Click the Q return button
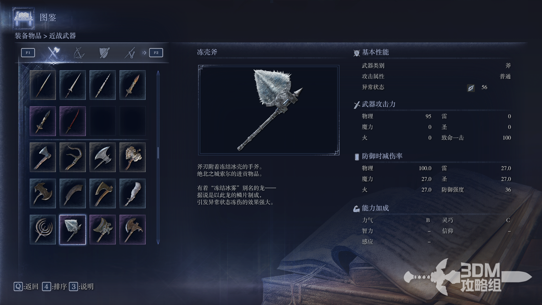The width and height of the screenshot is (542, 305). pyautogui.click(x=26, y=287)
